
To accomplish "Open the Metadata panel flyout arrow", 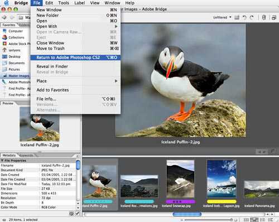I will (x=78, y=156).
